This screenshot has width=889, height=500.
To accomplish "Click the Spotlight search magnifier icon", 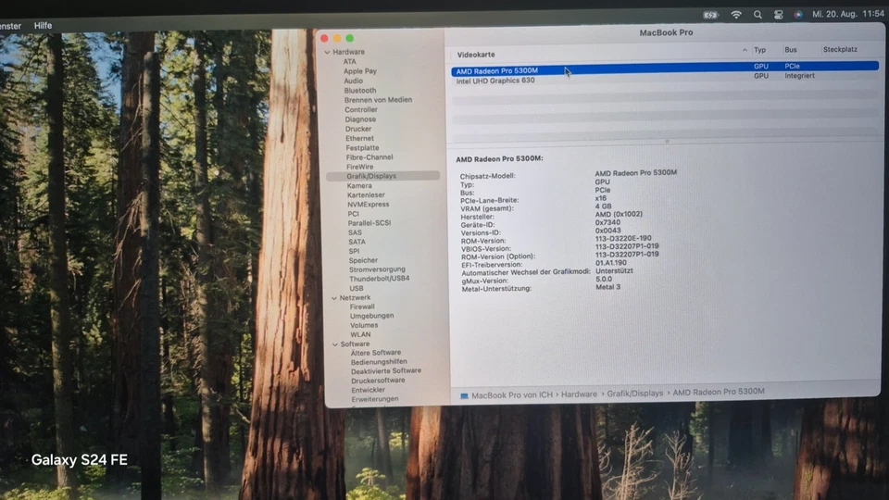I will click(758, 15).
